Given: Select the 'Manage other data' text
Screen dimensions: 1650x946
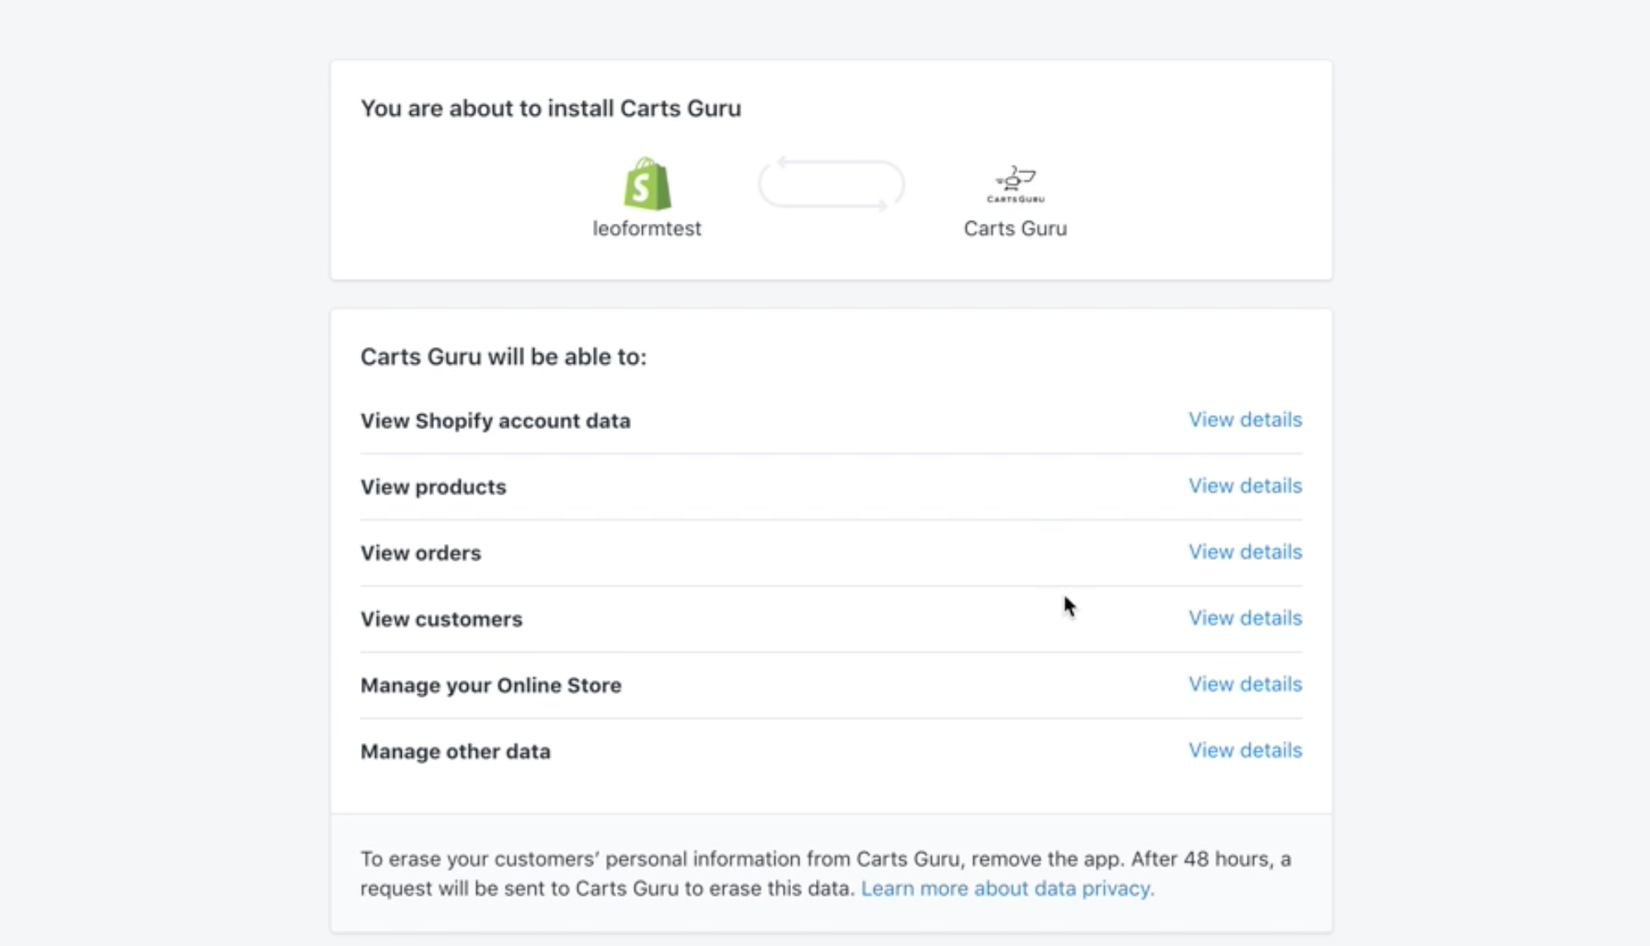Looking at the screenshot, I should pyautogui.click(x=456, y=751).
